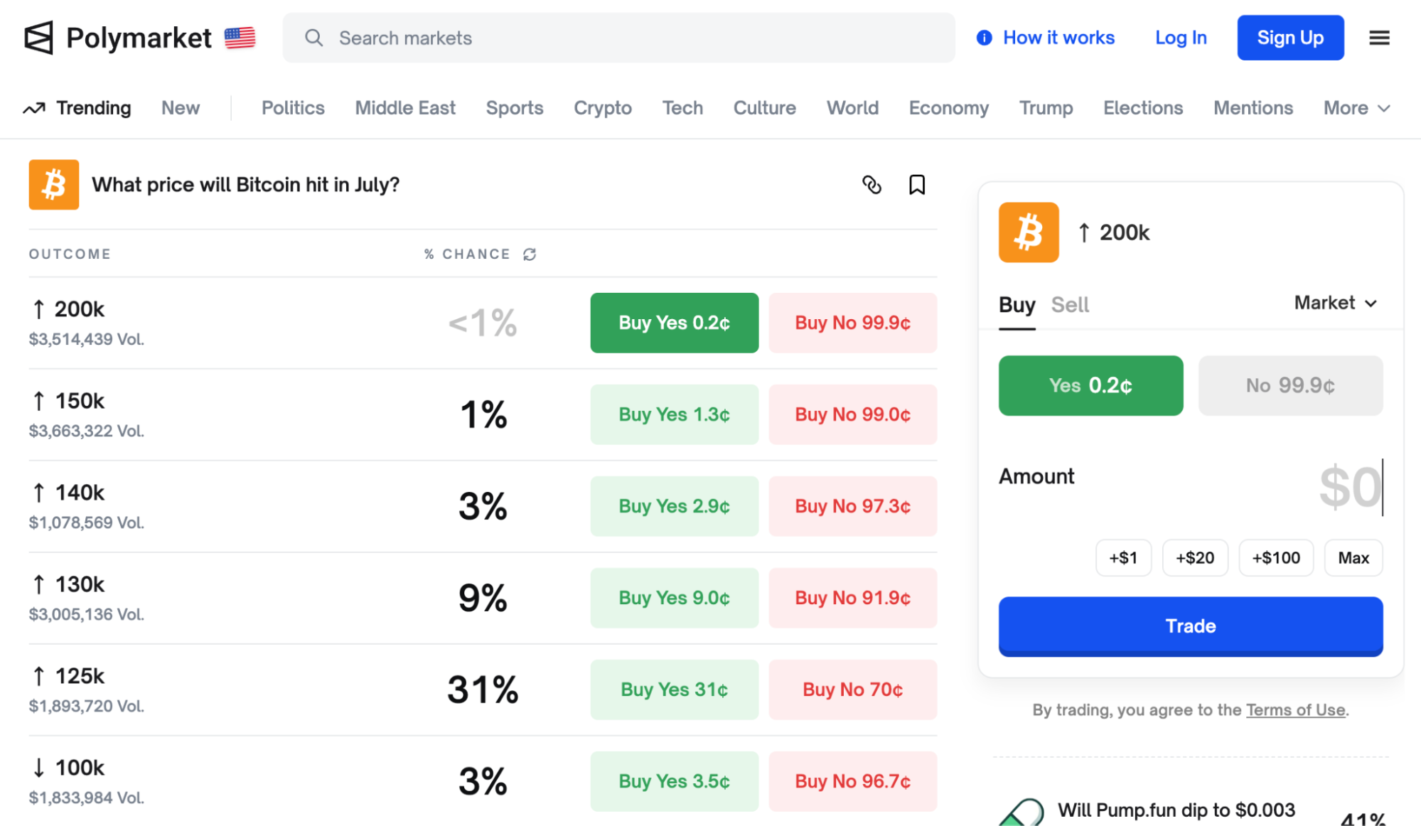Click the Search markets field
This screenshot has width=1421, height=826.
point(618,38)
